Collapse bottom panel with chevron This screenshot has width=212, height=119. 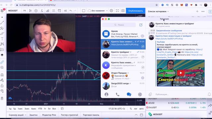click(x=136, y=115)
